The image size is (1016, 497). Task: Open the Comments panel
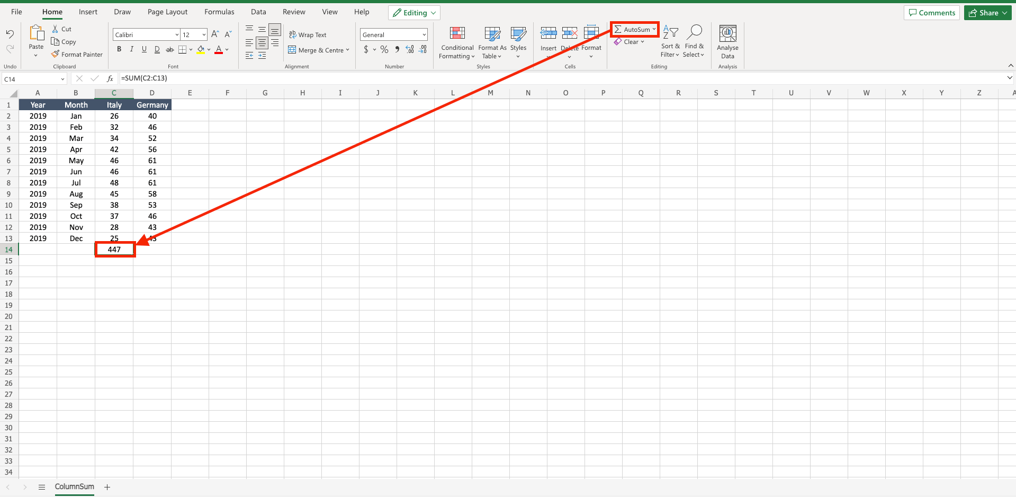(x=931, y=12)
